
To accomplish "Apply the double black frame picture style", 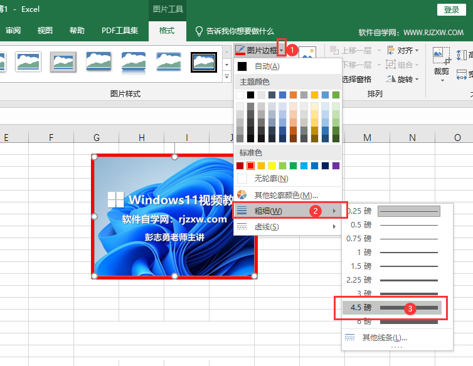I will click(x=204, y=63).
